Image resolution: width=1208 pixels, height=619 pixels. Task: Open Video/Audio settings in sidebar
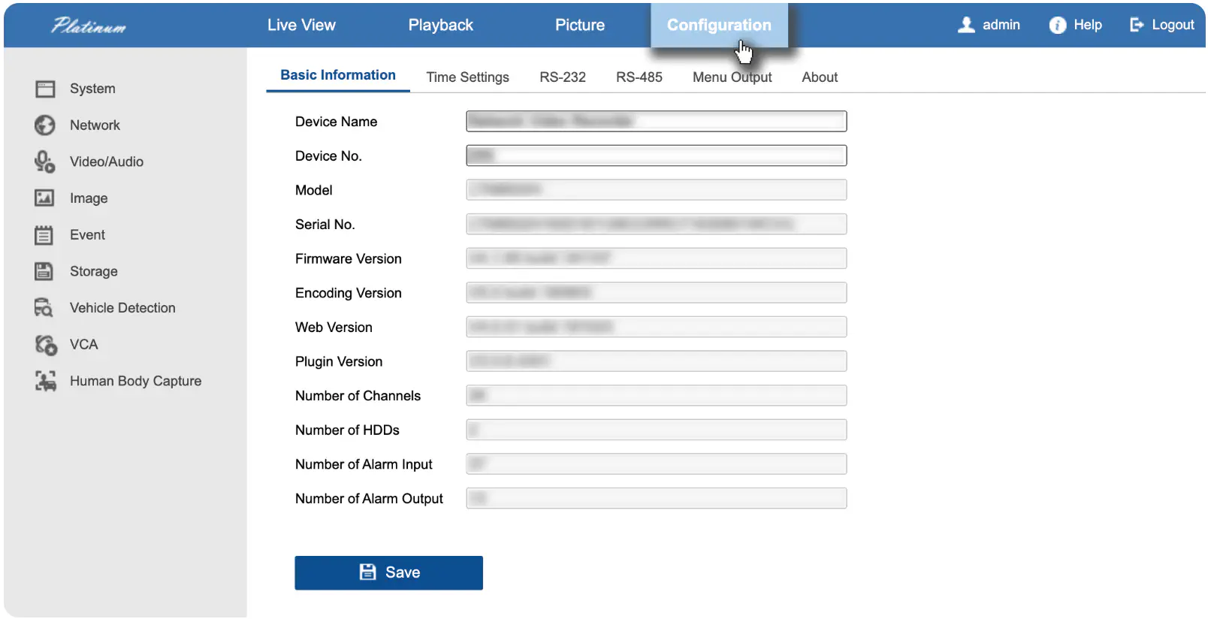tap(107, 162)
